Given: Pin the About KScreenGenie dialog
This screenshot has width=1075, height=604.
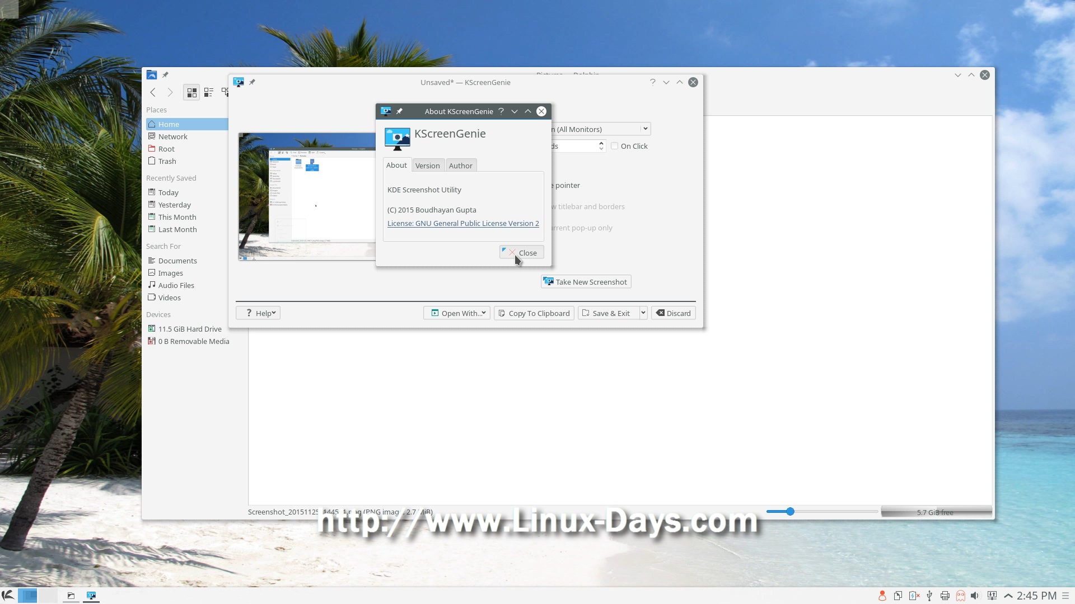Looking at the screenshot, I should 399,111.
